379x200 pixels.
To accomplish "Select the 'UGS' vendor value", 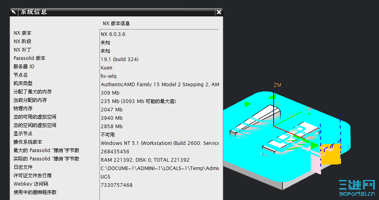I will (x=105, y=176).
